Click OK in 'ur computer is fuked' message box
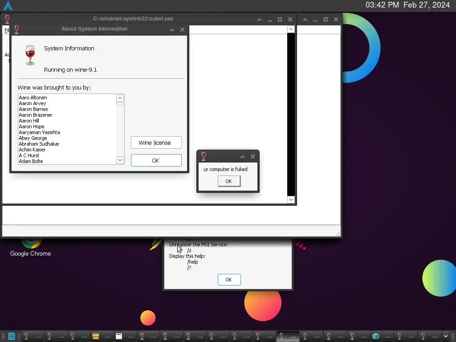 (x=229, y=181)
